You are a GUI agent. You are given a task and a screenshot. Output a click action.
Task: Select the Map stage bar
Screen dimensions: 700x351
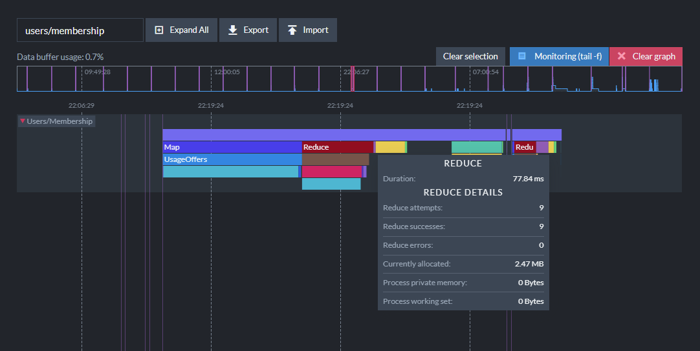tap(232, 147)
